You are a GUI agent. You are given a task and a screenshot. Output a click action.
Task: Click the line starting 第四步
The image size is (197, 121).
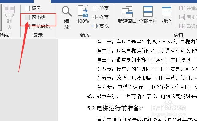pyautogui.click(x=147, y=69)
